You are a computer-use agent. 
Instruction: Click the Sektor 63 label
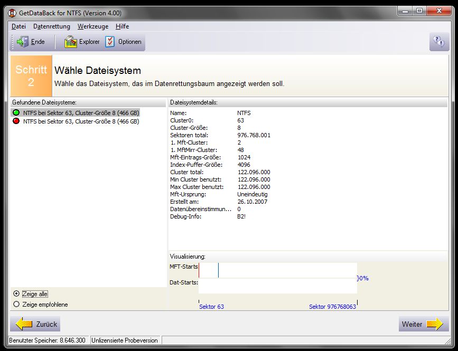coord(211,307)
